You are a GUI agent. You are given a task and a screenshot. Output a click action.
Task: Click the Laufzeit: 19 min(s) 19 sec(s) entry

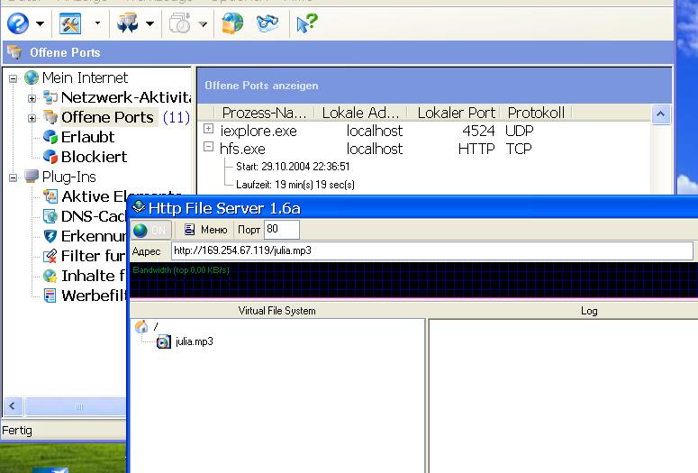pyautogui.click(x=295, y=185)
